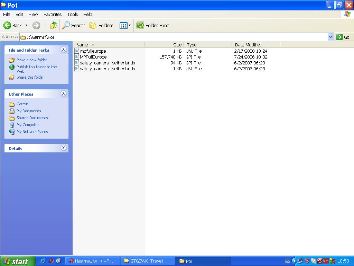Click Make a new folder link
This screenshot has height=266, width=354.
point(32,60)
